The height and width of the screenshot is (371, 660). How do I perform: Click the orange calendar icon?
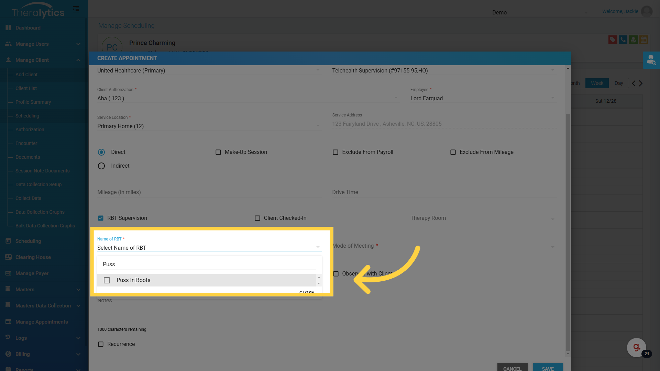(643, 40)
